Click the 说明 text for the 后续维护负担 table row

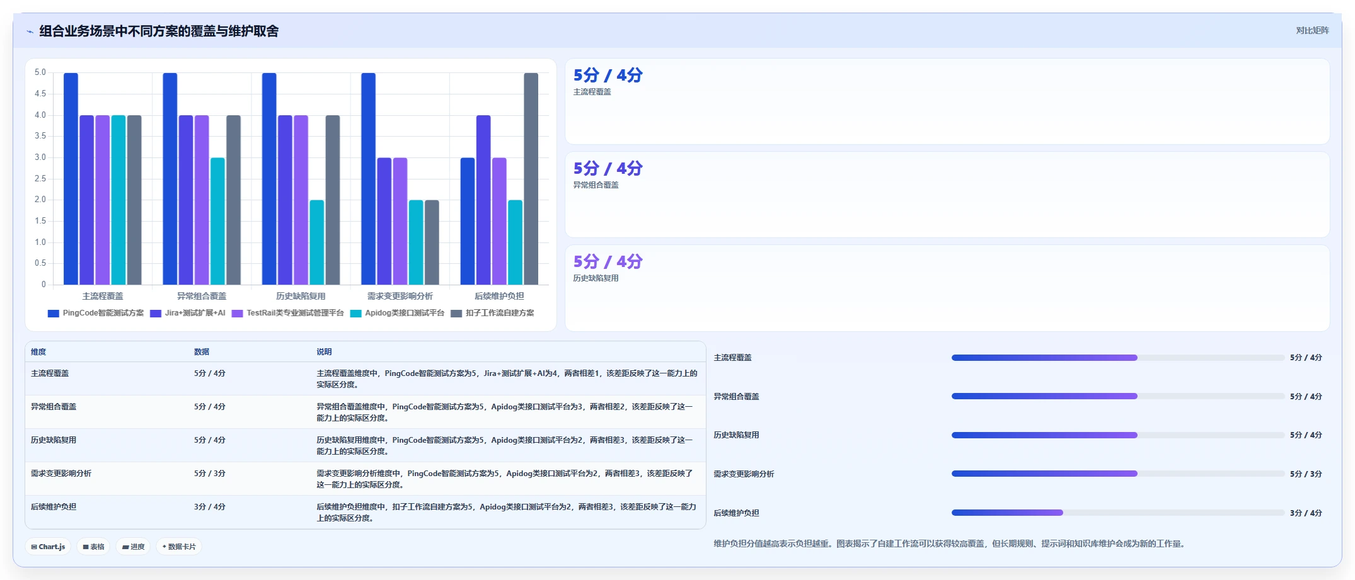tap(507, 513)
